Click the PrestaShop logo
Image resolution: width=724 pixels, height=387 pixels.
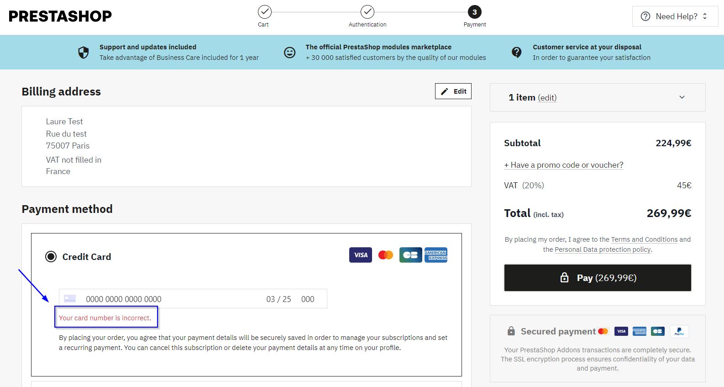point(60,16)
